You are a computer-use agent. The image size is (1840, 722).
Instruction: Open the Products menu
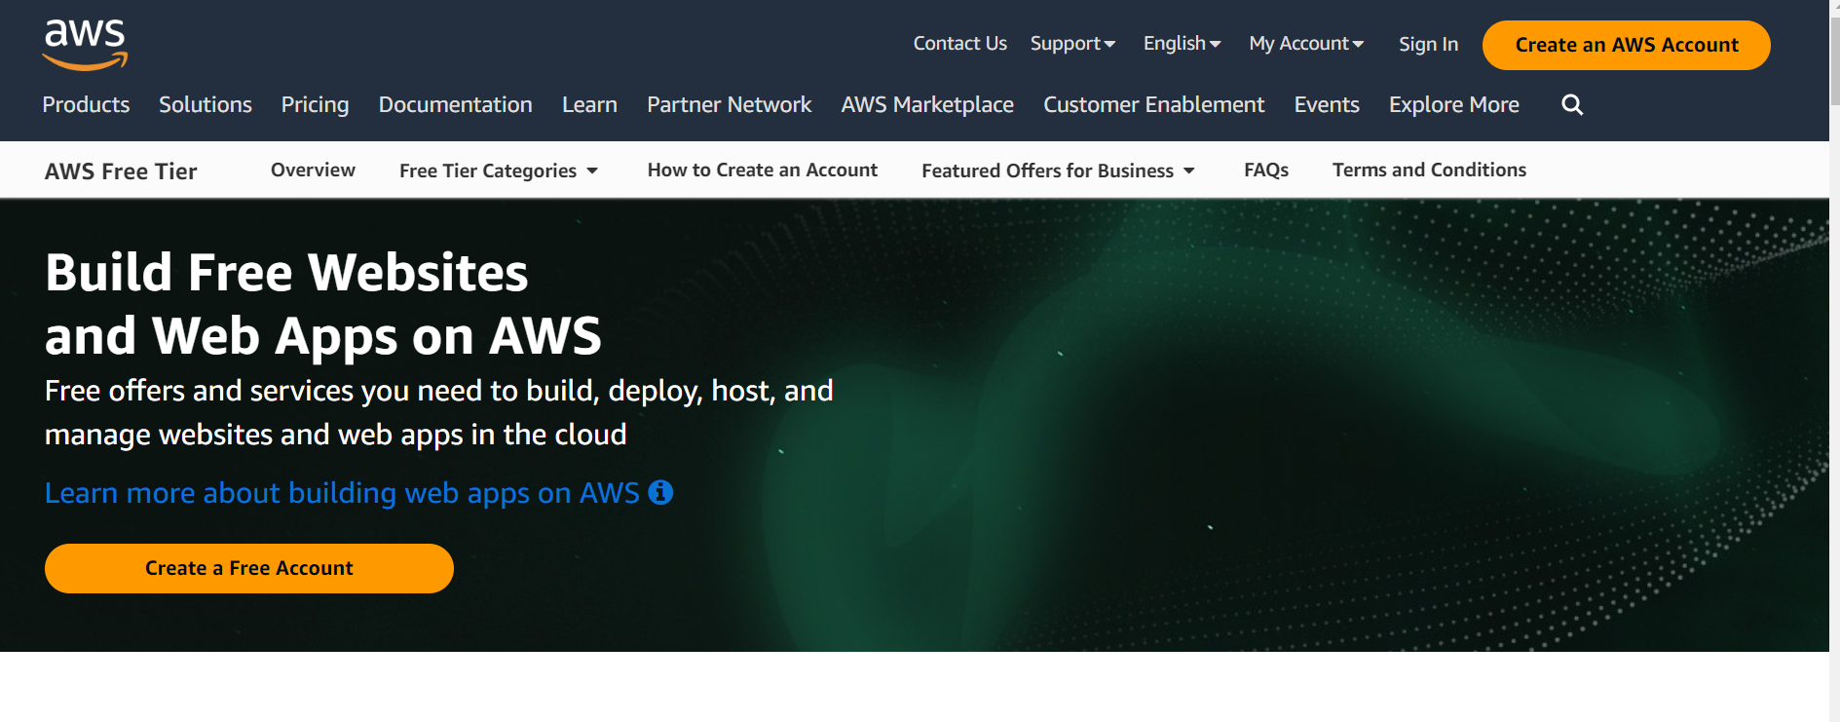coord(86,104)
